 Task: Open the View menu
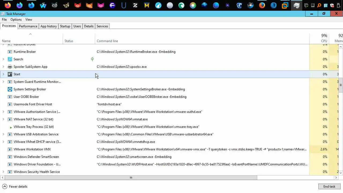tap(29, 20)
